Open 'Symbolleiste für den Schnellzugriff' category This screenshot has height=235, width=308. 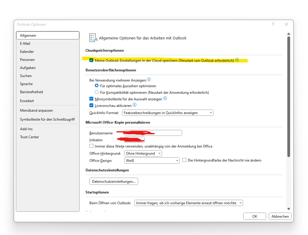[x=48, y=119]
